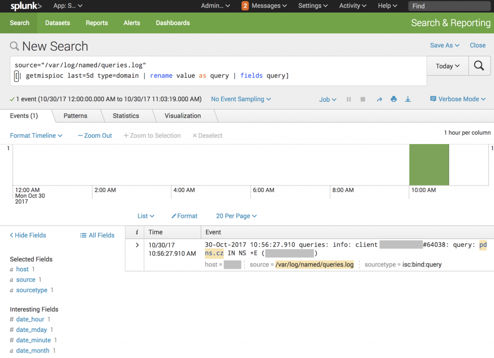Image resolution: width=494 pixels, height=358 pixels.
Task: Click the Splunk logo
Action: tap(26, 6)
